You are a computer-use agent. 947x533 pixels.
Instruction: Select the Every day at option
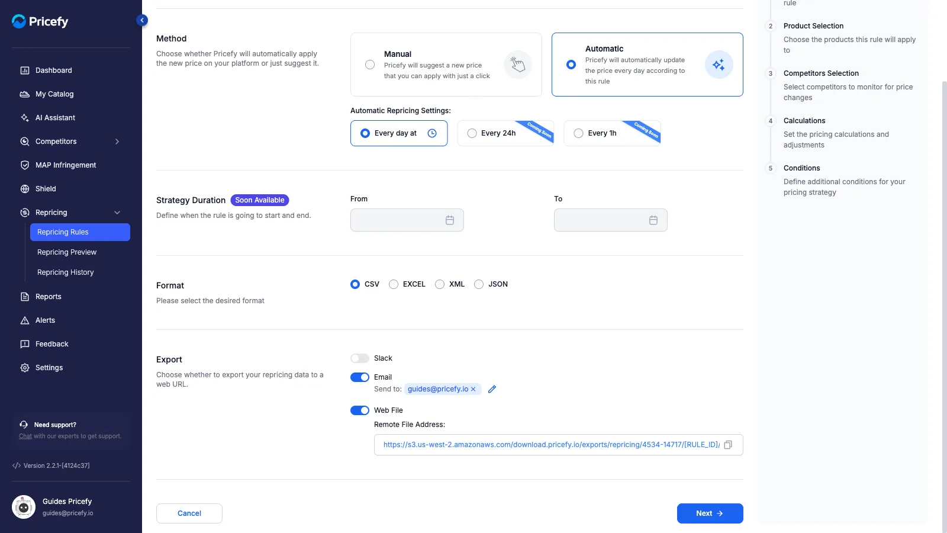pos(399,133)
